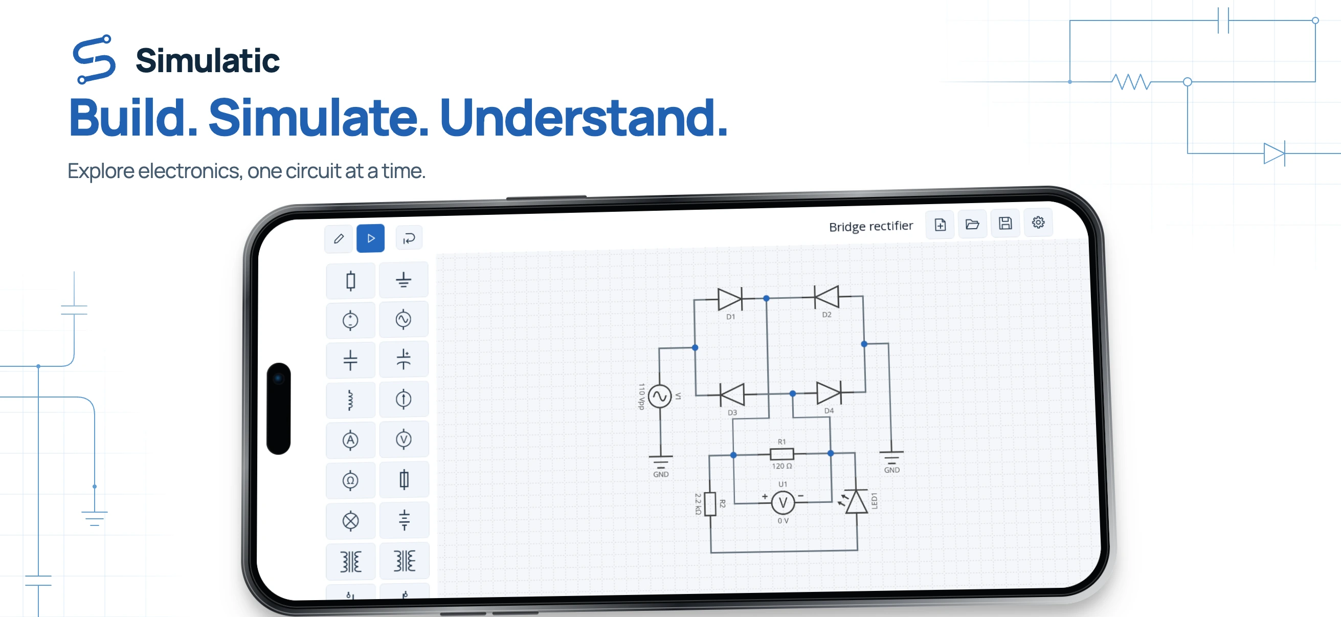Save the Bridge rectifier circuit

[x=1004, y=224]
